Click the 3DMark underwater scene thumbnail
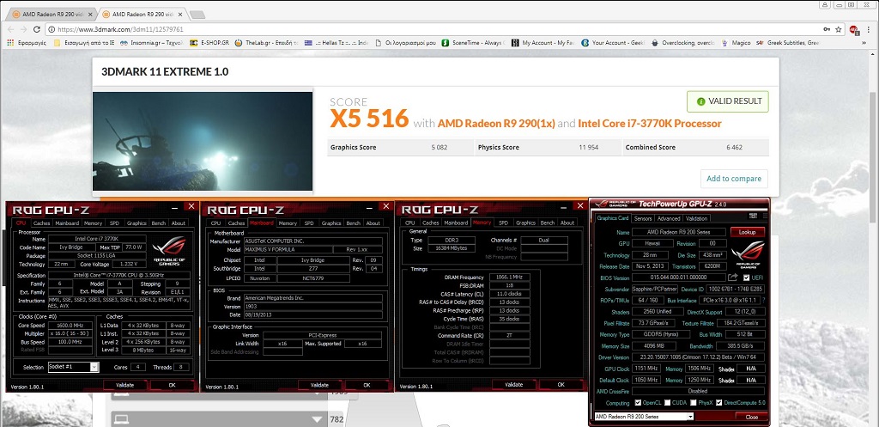Viewport: 879px width, 427px height. [203, 142]
